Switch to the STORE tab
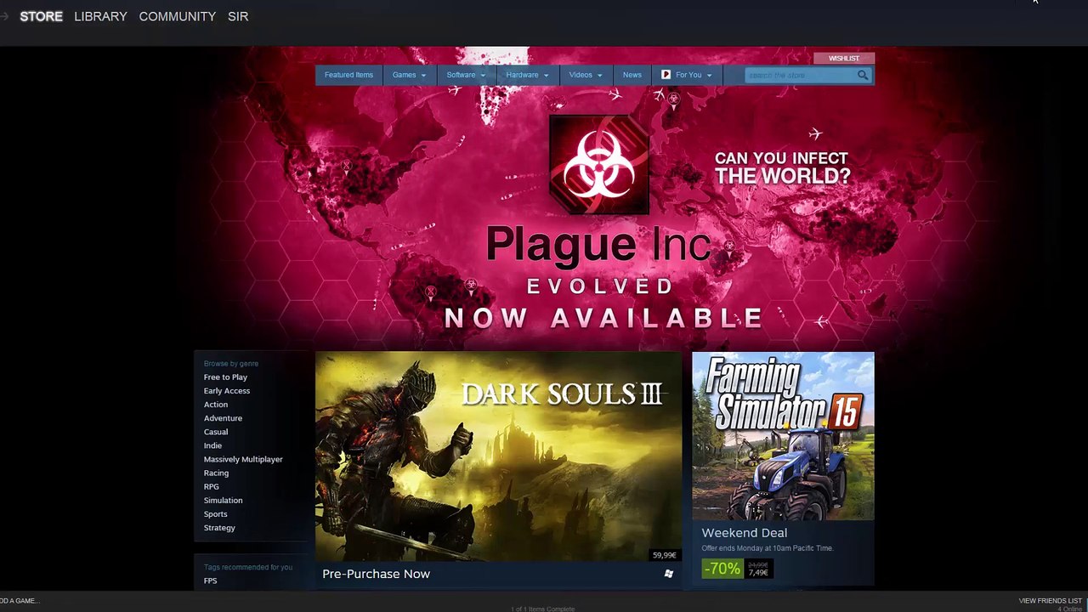1088x612 pixels. click(42, 16)
